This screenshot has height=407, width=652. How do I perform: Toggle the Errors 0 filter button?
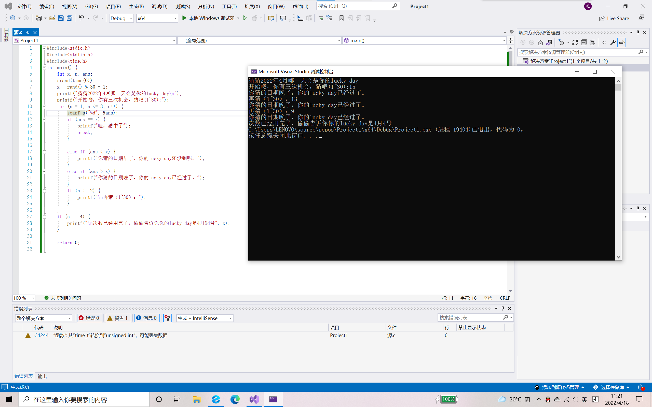[x=89, y=318]
